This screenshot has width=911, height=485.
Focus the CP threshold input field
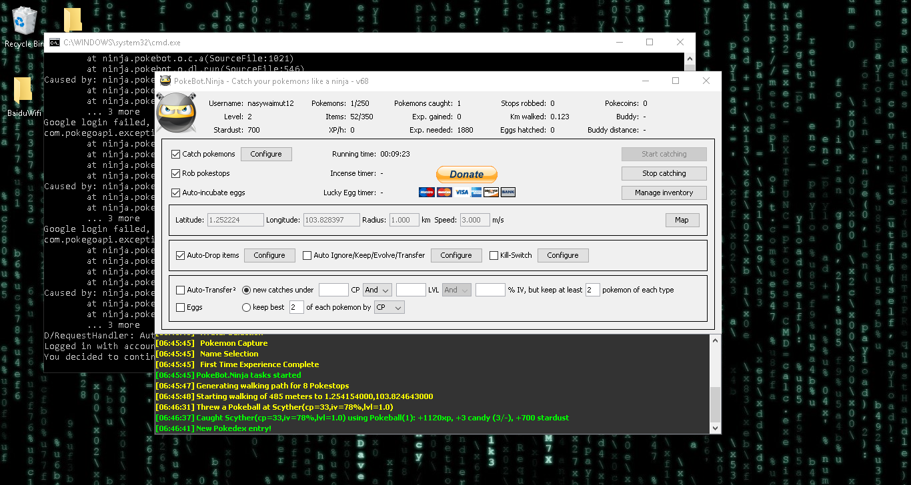333,290
